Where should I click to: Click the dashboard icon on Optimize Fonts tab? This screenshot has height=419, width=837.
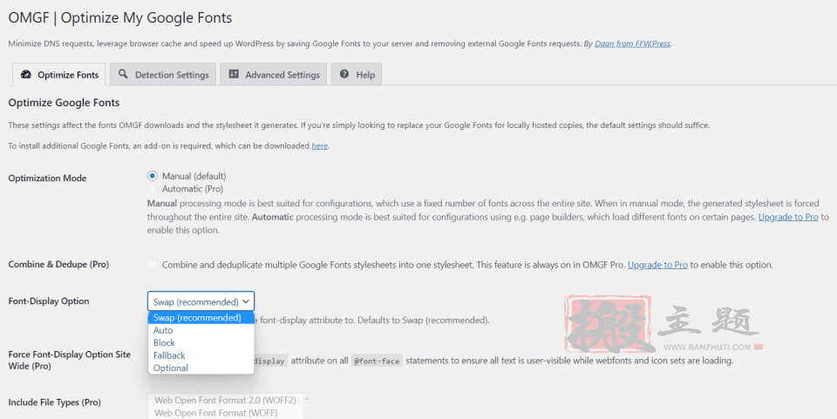tap(25, 74)
